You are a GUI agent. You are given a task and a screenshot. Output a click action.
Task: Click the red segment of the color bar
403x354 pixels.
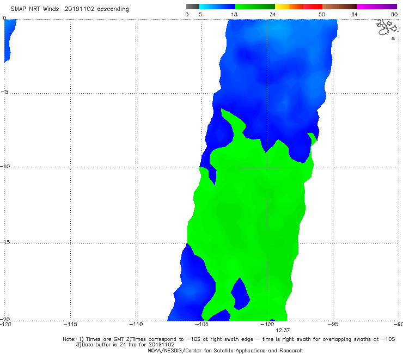click(x=313, y=7)
